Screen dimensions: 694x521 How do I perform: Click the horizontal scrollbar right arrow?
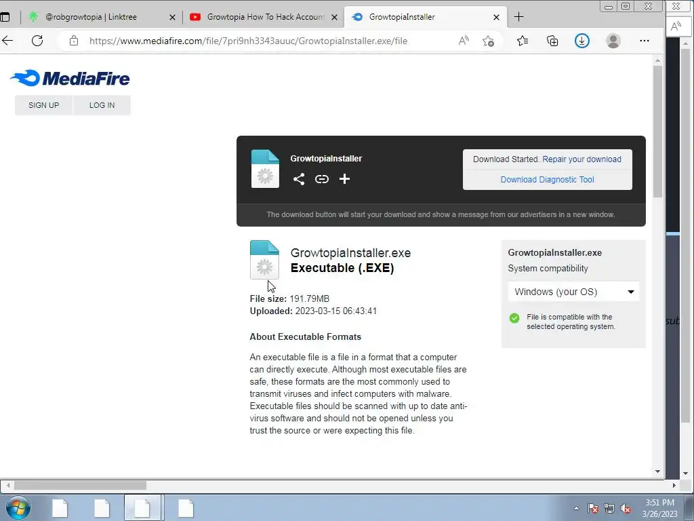(x=674, y=486)
